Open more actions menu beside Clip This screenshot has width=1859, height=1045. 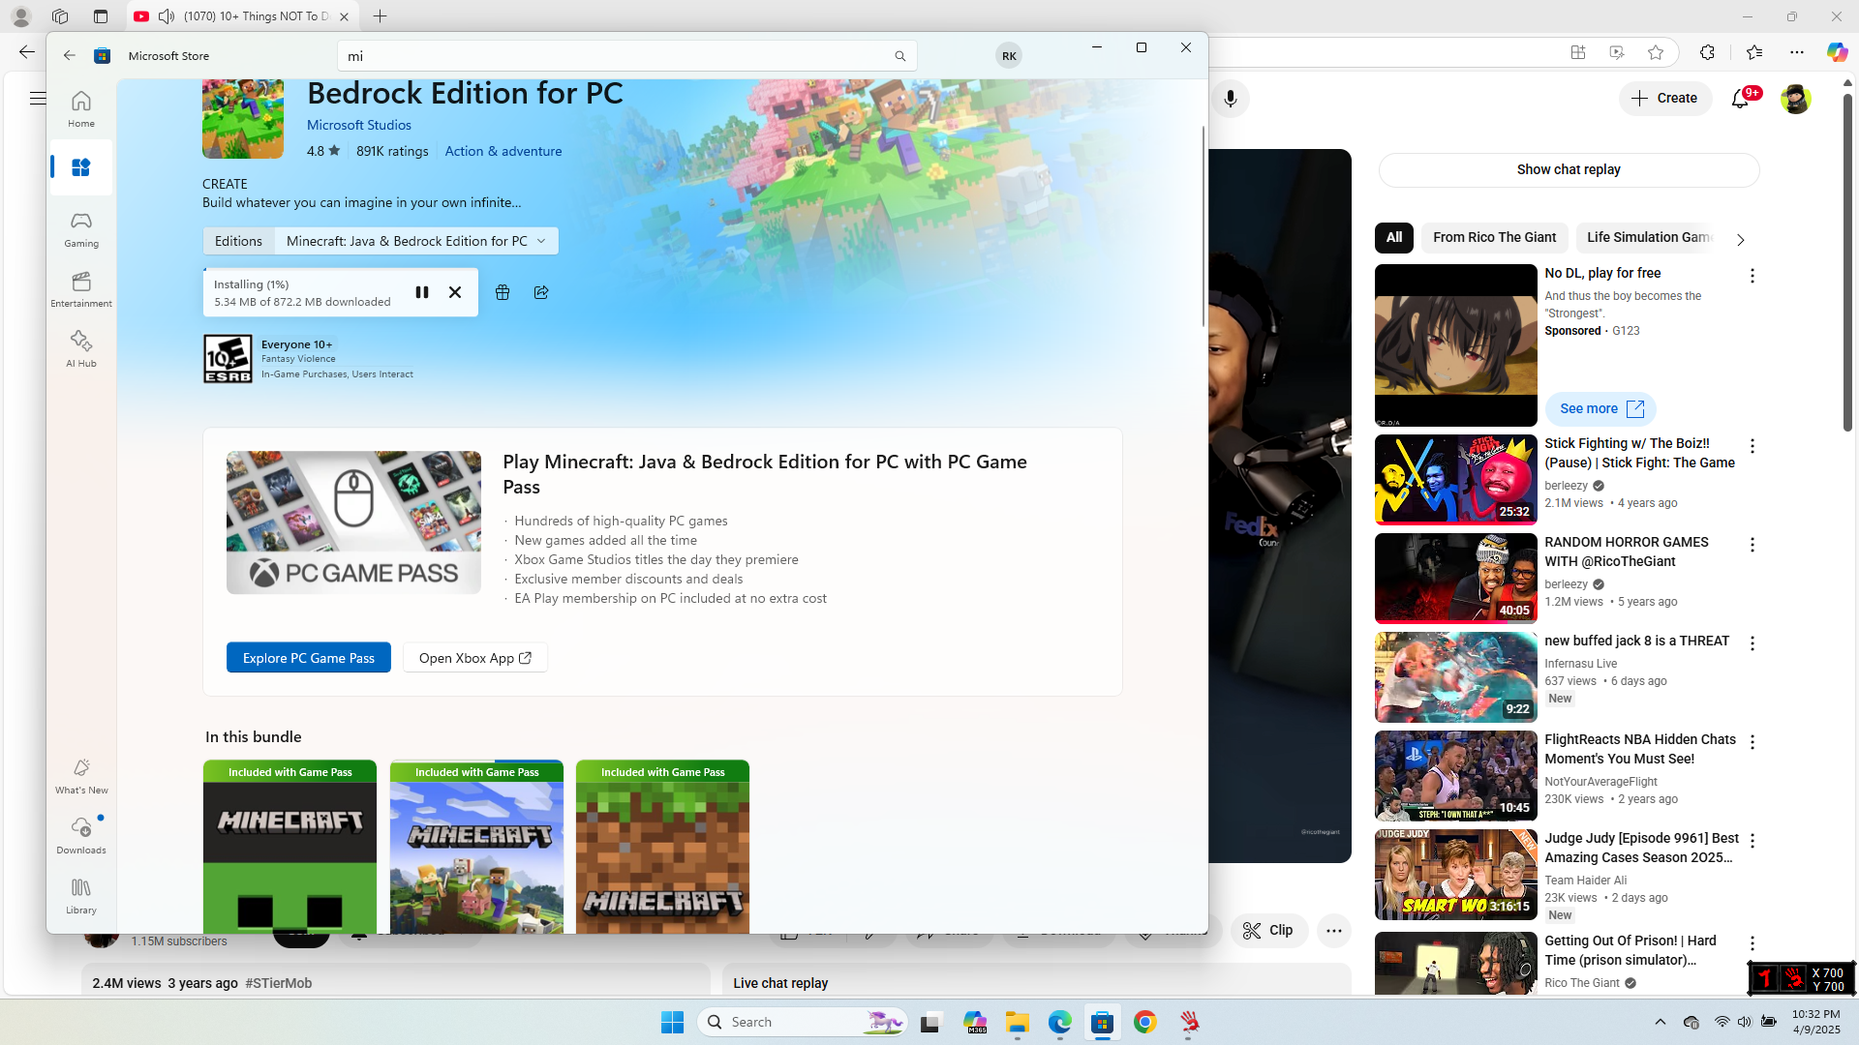[1334, 931]
